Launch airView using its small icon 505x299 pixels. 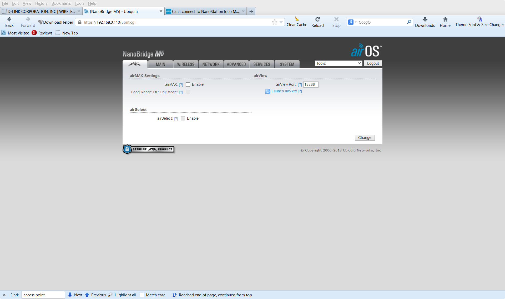(268, 91)
